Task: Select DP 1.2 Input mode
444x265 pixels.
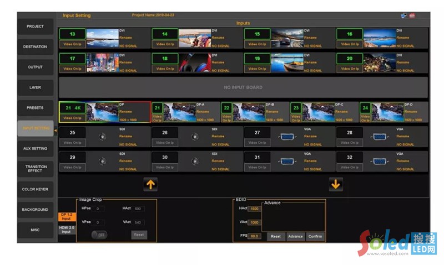Action: (x=66, y=217)
